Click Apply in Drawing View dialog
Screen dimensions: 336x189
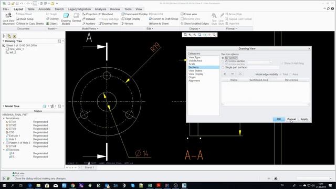coord(304,119)
